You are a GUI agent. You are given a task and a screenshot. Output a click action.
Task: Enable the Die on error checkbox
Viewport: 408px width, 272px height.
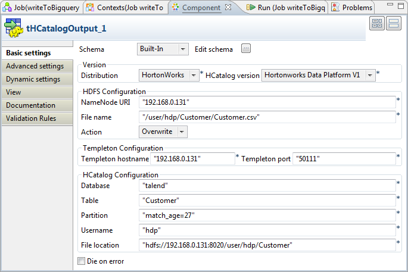coord(82,261)
